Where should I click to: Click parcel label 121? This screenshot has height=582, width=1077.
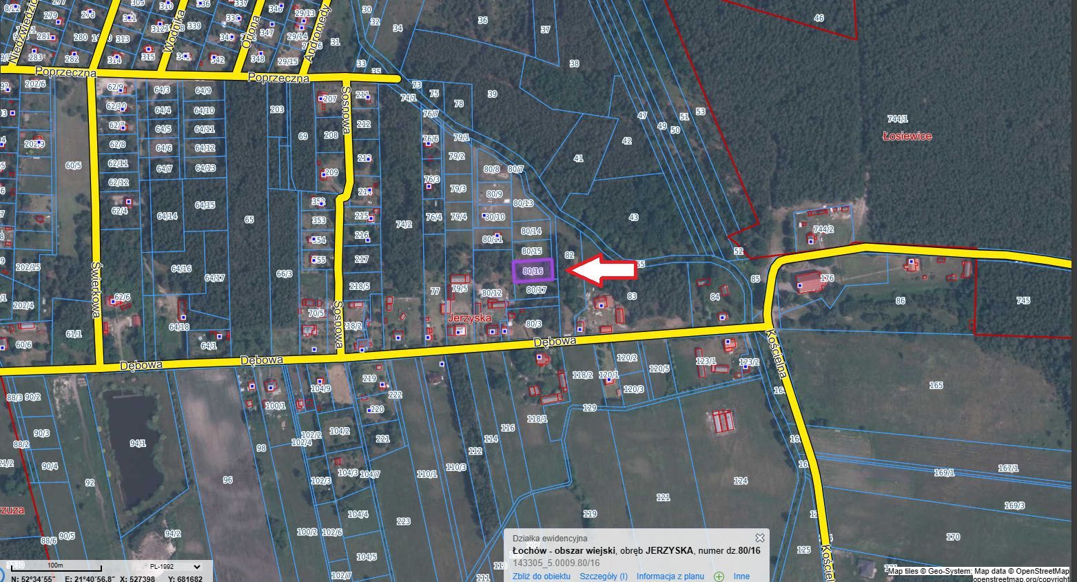coord(663,497)
